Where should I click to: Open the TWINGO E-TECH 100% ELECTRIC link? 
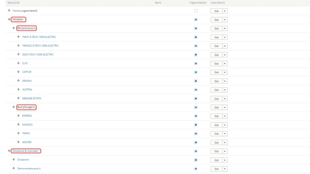point(40,46)
